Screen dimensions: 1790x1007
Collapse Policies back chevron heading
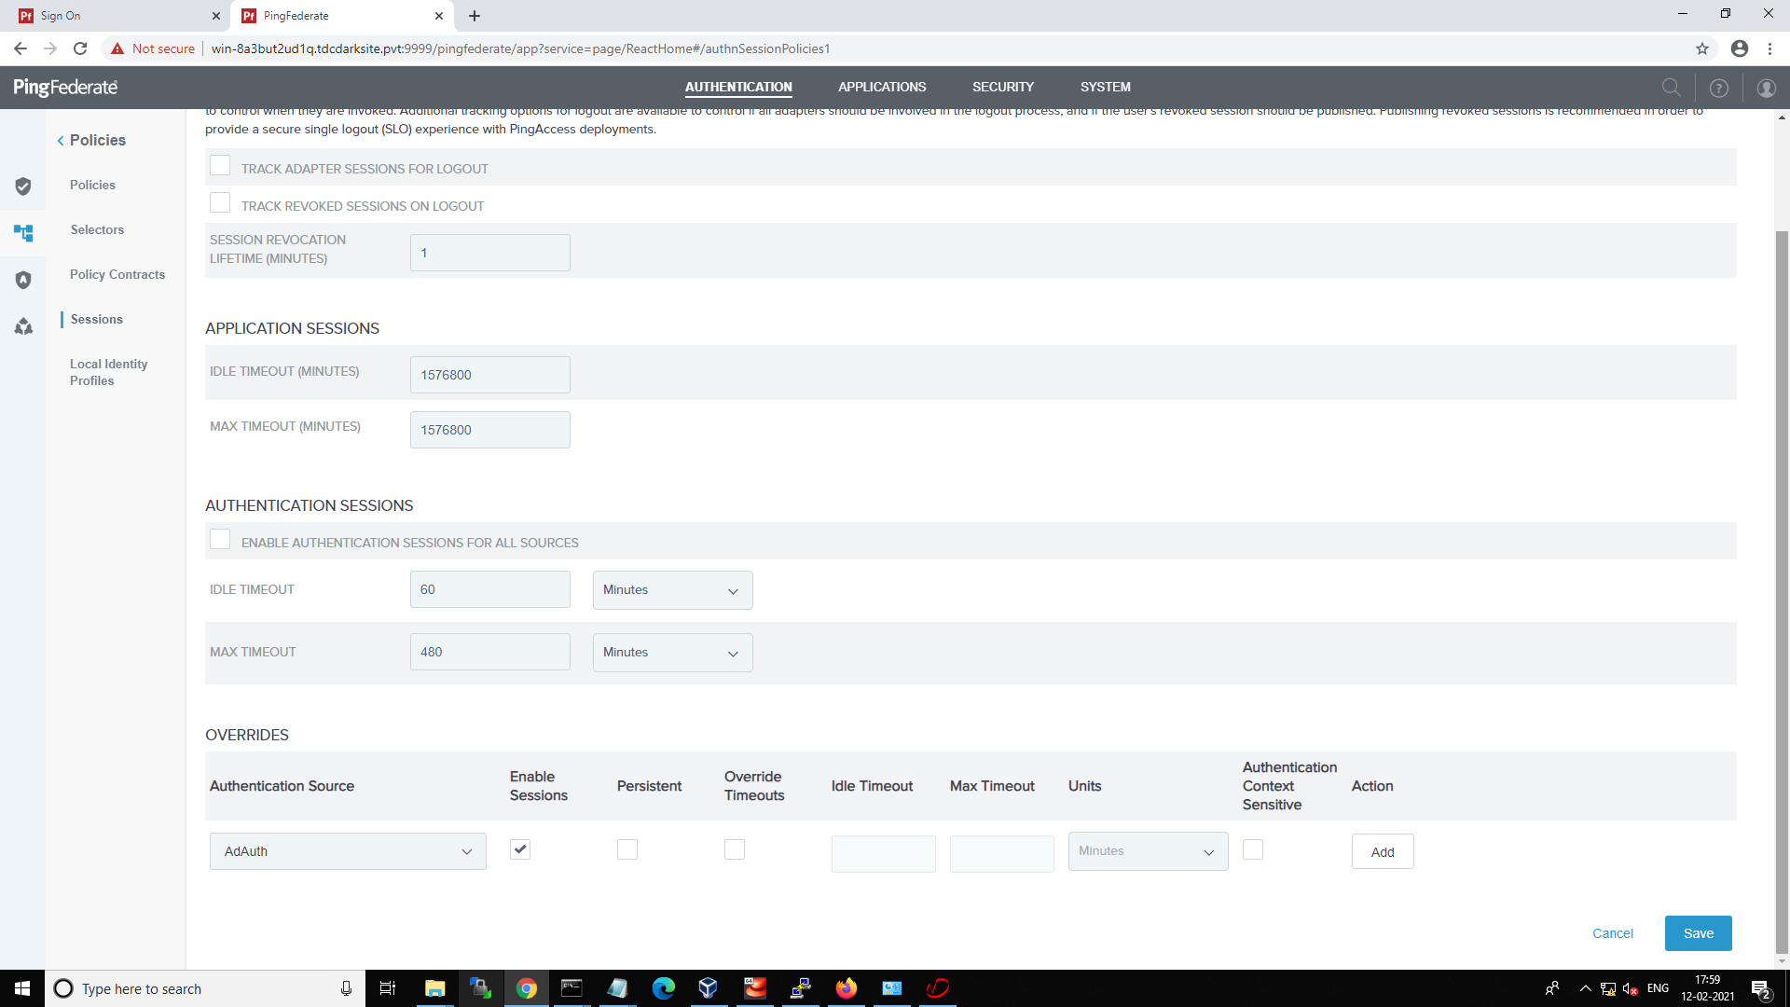[91, 140]
